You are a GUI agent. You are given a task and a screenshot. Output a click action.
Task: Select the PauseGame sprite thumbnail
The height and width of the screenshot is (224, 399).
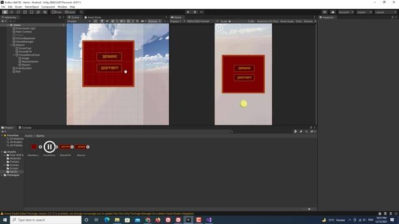(x=49, y=147)
